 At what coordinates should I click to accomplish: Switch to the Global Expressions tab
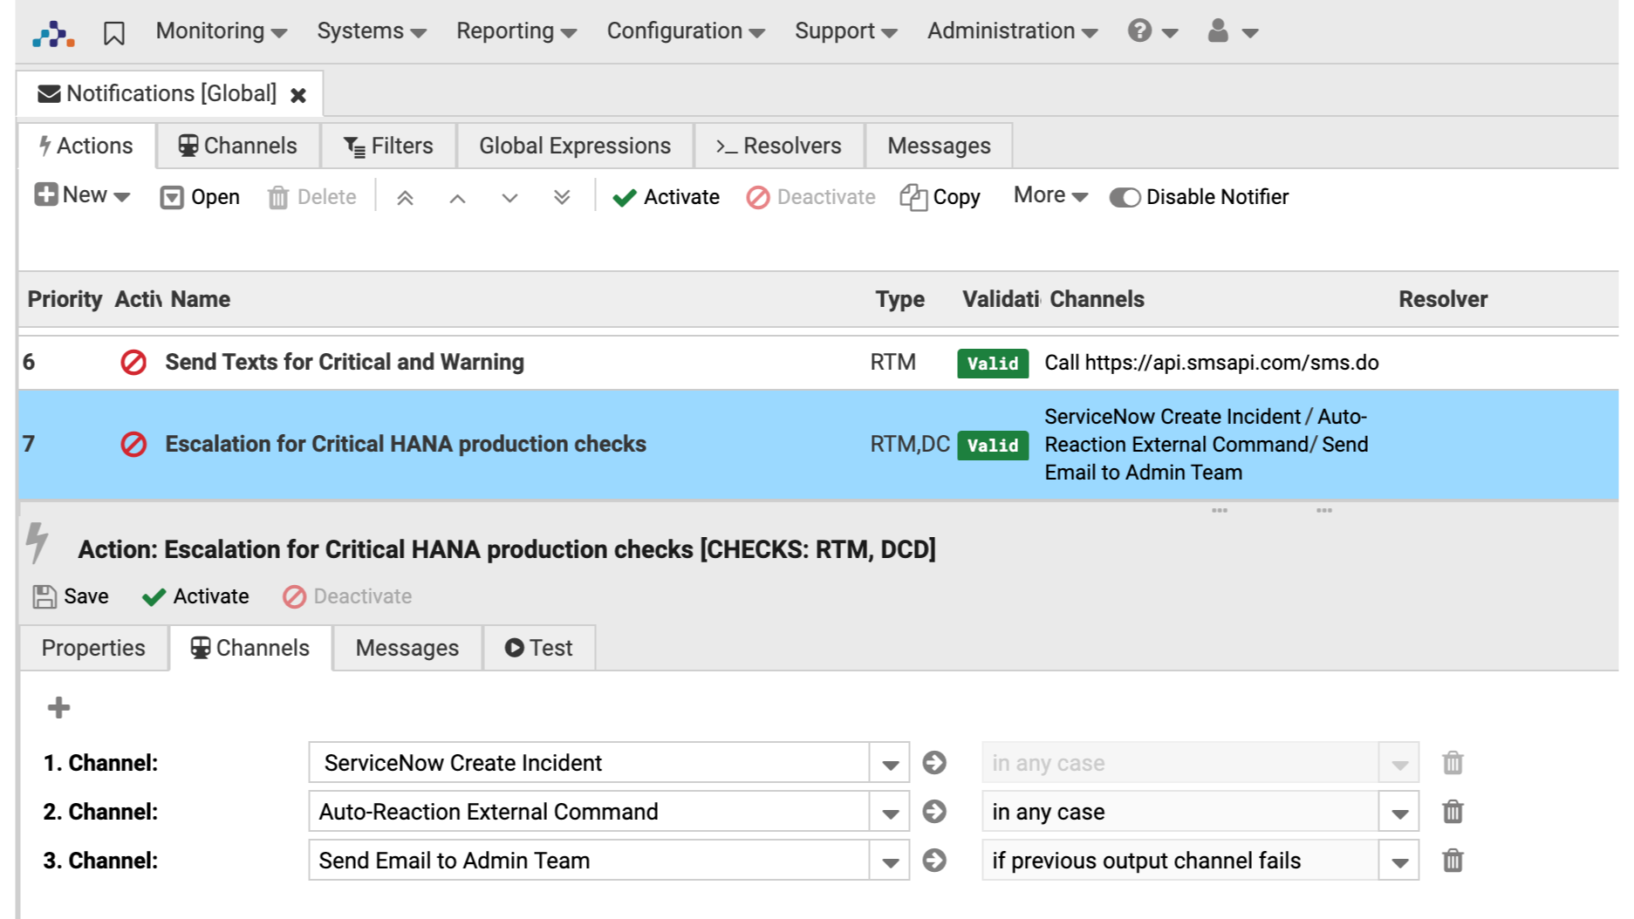[575, 146]
